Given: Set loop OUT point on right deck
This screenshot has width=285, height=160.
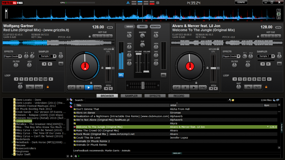Looking at the screenshot, I should point(257,87).
